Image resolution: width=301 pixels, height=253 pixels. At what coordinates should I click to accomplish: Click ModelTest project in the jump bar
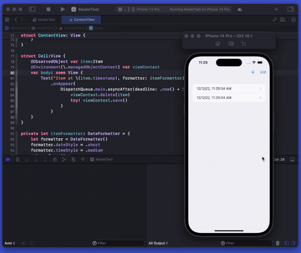coord(16,28)
